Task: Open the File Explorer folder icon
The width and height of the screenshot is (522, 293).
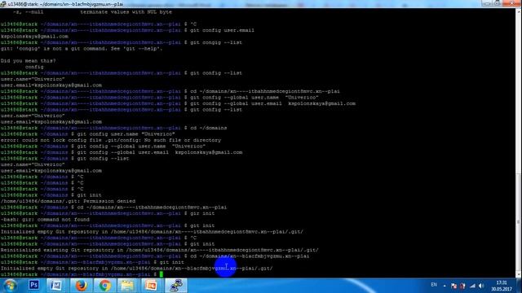Action: pos(127,286)
